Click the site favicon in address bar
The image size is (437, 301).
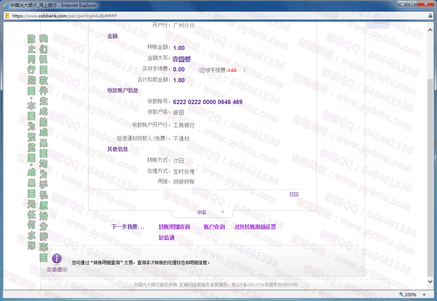click(7, 16)
